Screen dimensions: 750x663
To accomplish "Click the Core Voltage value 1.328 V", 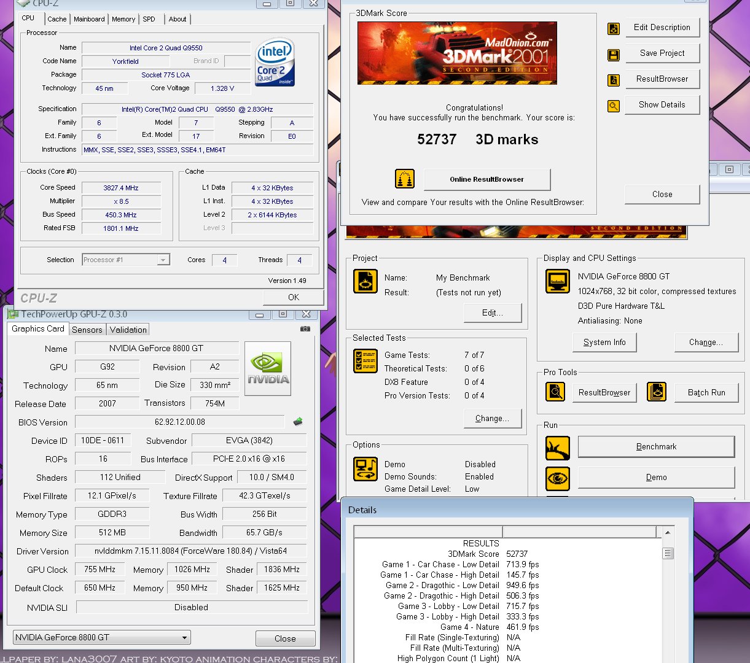I will 222,88.
